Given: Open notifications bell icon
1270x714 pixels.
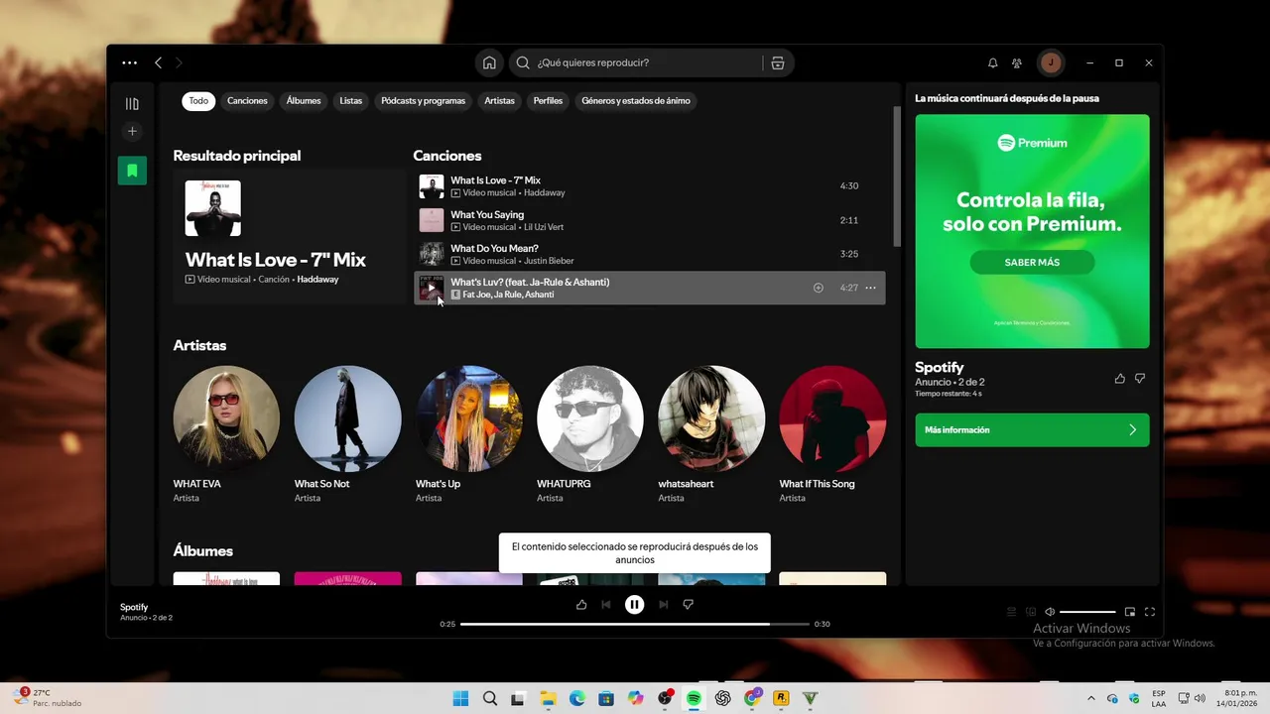Looking at the screenshot, I should (x=992, y=62).
